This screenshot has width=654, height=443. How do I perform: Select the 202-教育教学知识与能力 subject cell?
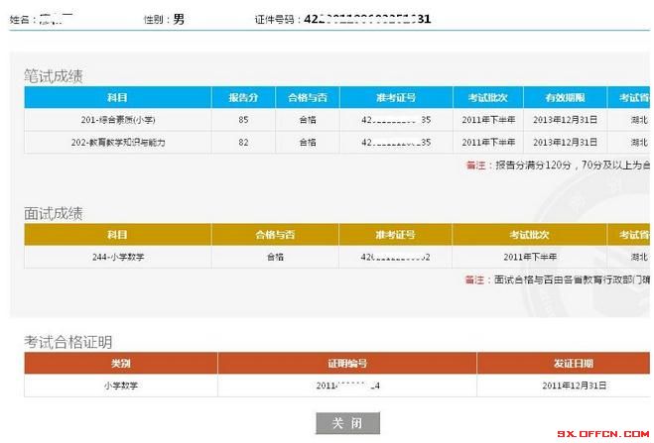(118, 143)
